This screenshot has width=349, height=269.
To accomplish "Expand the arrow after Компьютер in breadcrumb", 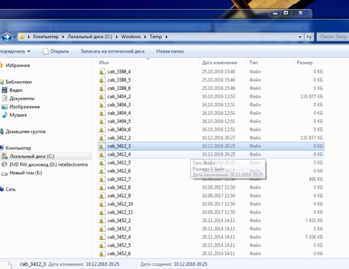I will pyautogui.click(x=63, y=37).
